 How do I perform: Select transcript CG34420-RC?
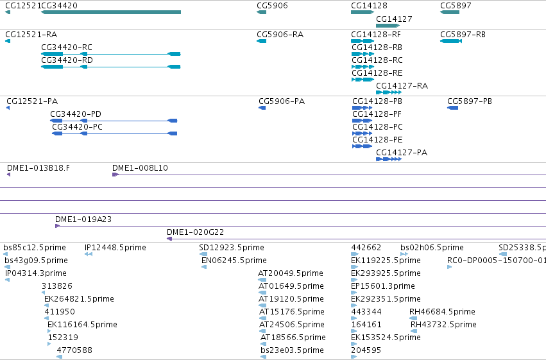coord(111,54)
